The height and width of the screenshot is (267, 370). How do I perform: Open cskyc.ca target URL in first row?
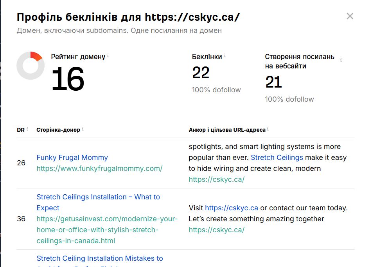[216, 179]
